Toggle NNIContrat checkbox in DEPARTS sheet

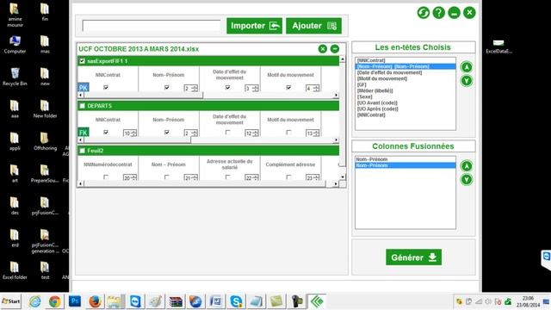106,133
